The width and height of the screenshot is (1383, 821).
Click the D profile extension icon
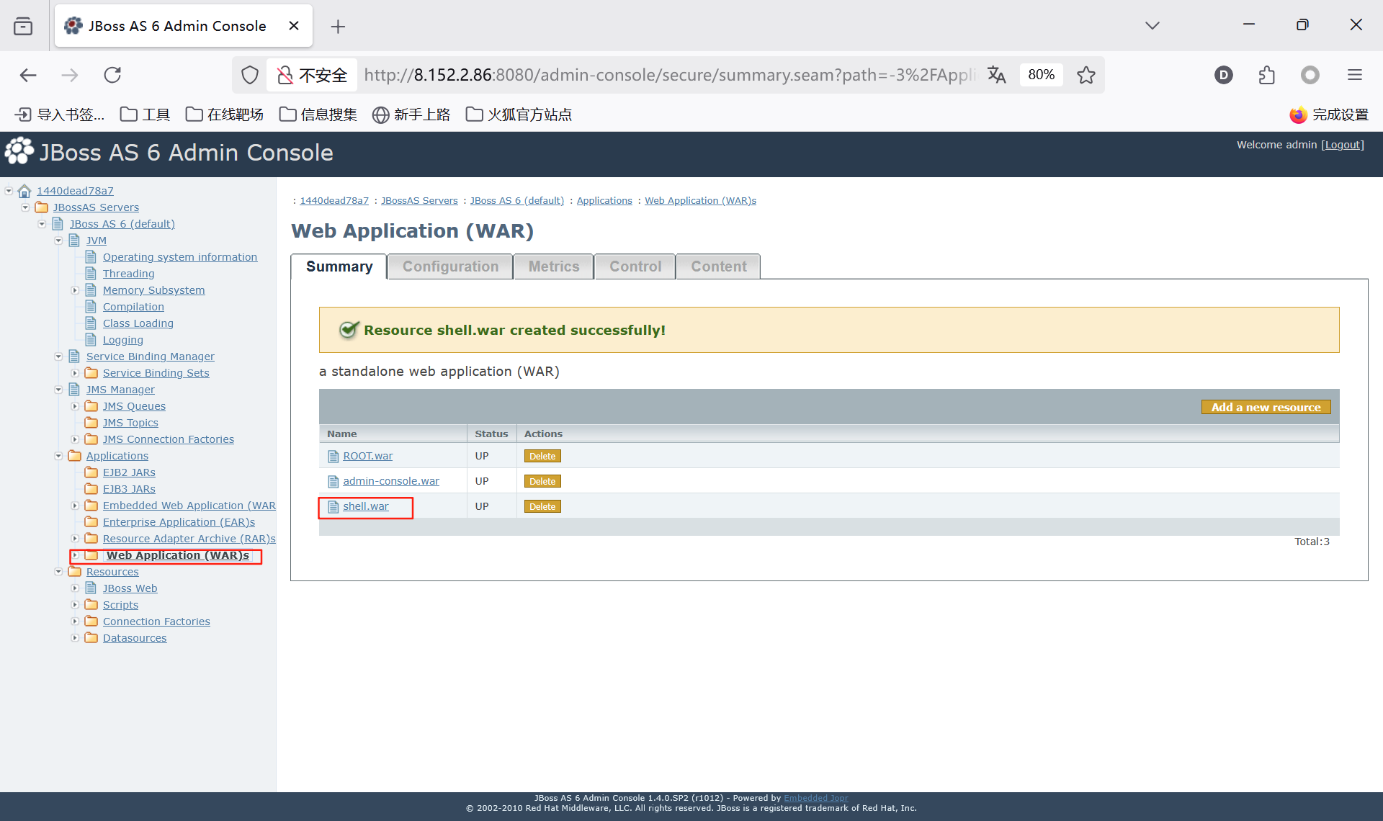pos(1224,75)
